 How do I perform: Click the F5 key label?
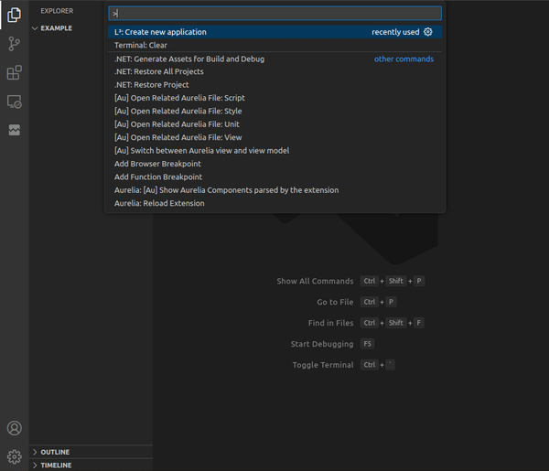pyautogui.click(x=367, y=344)
